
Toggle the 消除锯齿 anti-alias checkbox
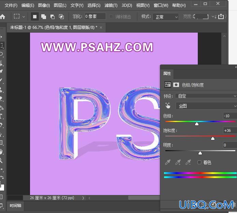point(111,16)
